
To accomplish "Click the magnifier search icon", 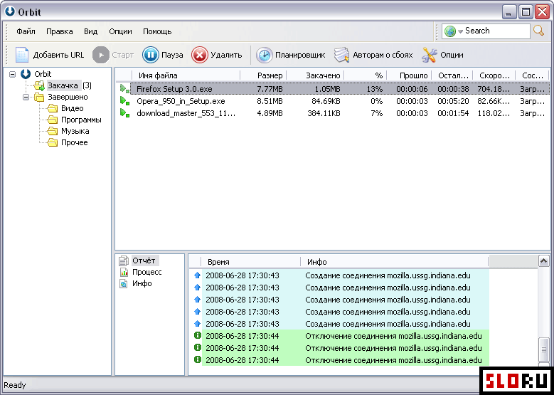I will (x=538, y=31).
